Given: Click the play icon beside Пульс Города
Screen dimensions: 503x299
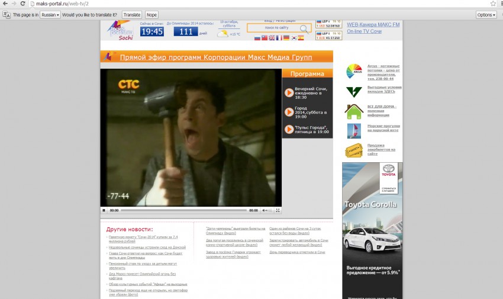Looking at the screenshot, I should click(289, 129).
